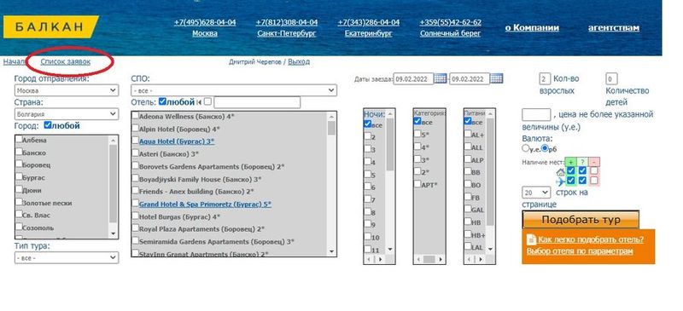Screen dimensions: 683x311
Task: Click the document icon beside hotel help link
Action: coord(531,239)
